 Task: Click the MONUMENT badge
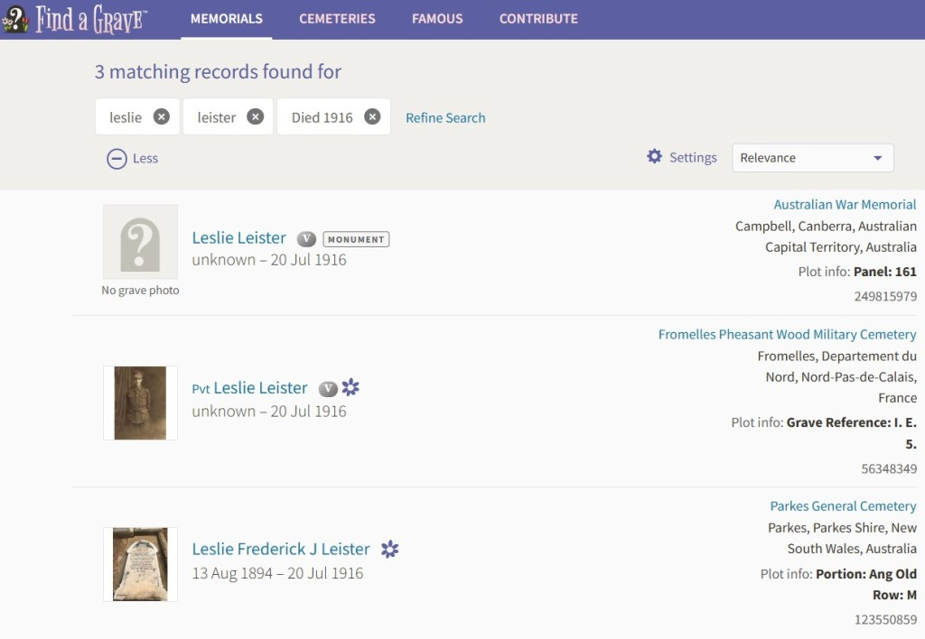[356, 239]
